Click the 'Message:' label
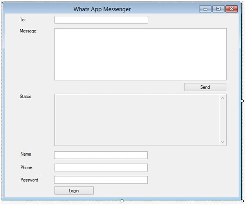The height and width of the screenshot is (205, 246). click(29, 31)
